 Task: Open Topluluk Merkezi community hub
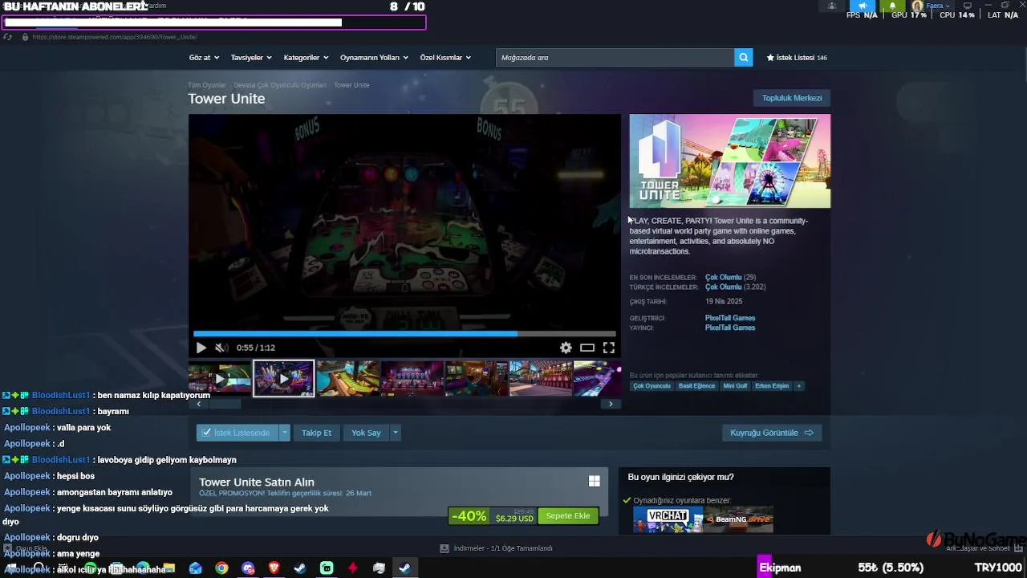click(x=792, y=98)
